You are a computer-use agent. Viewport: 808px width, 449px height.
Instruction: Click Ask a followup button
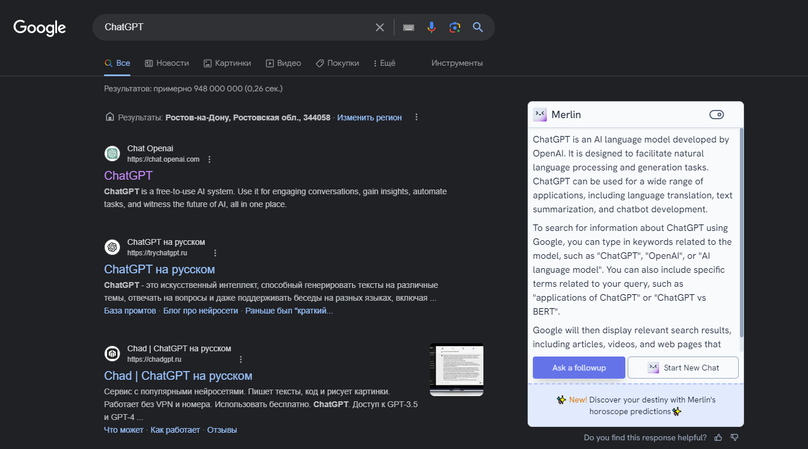(x=579, y=368)
